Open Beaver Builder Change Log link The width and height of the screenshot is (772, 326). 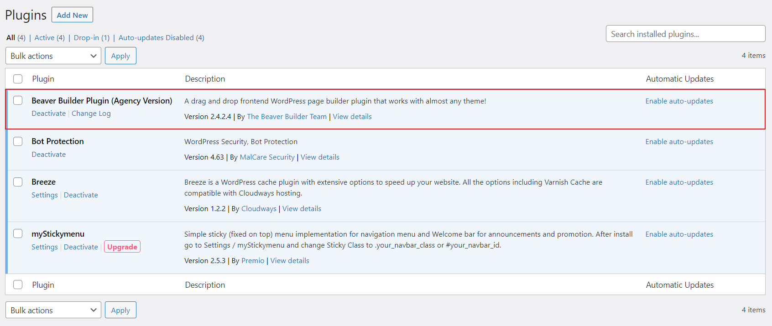(x=91, y=114)
